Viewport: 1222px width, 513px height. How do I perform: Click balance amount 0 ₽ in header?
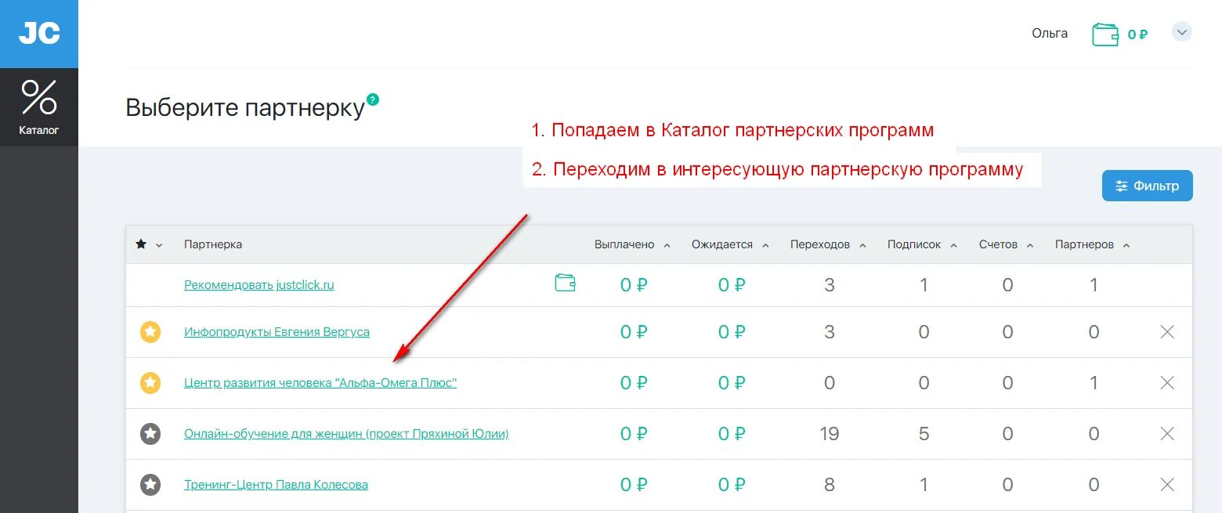coord(1137,34)
